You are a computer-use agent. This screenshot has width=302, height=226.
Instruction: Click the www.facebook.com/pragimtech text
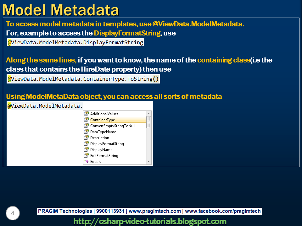[x=223, y=211]
